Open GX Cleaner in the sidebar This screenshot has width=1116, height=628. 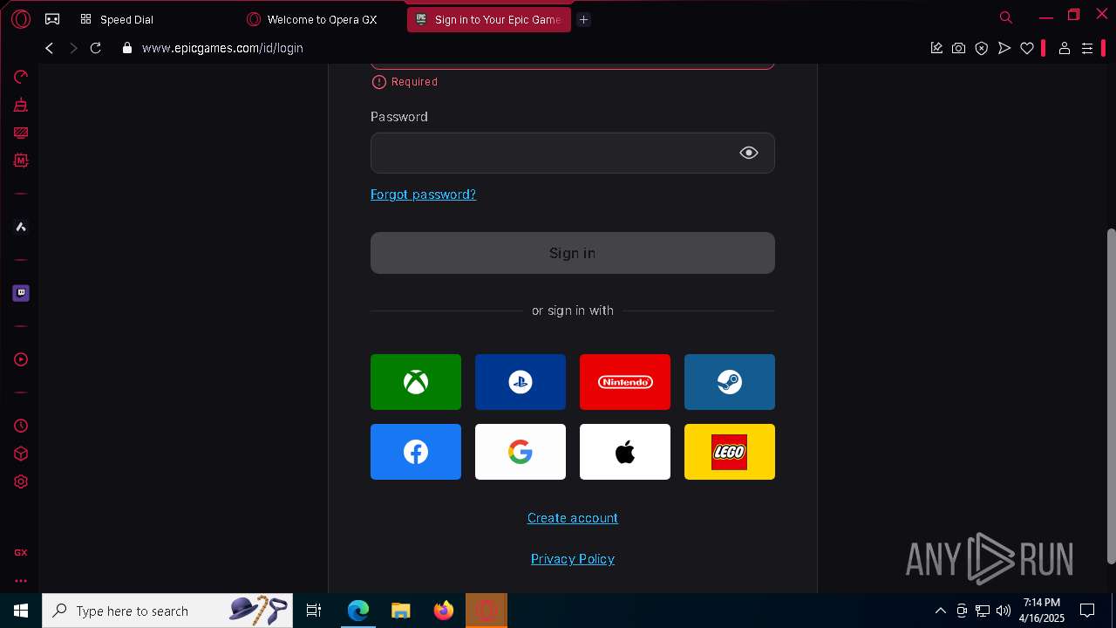21,105
